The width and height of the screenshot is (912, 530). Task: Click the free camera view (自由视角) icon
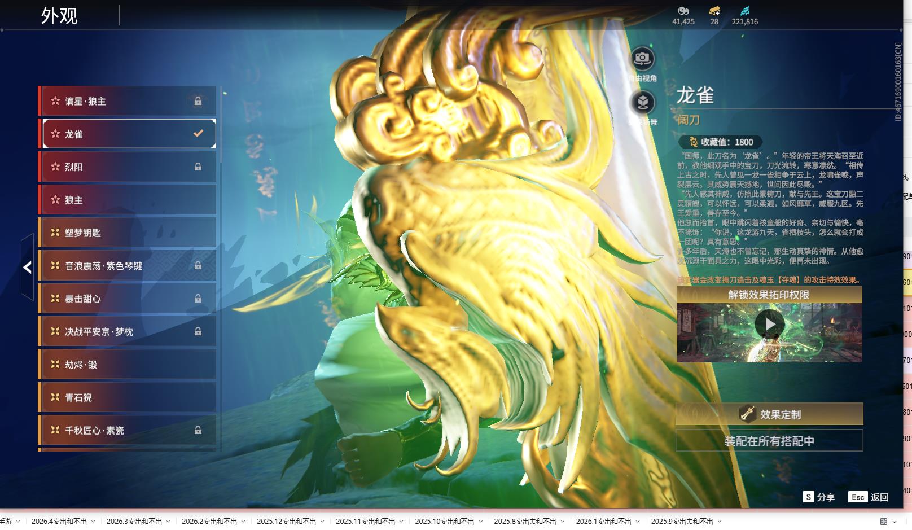tap(642, 59)
